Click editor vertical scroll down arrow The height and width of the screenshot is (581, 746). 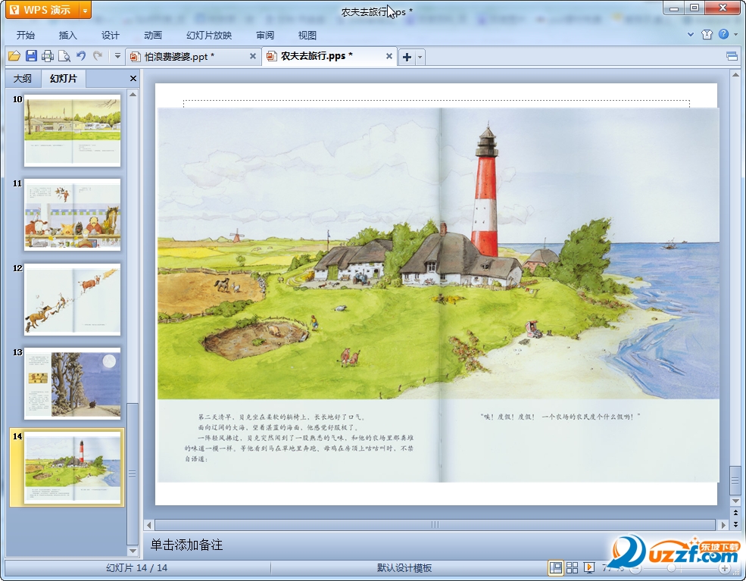[735, 501]
